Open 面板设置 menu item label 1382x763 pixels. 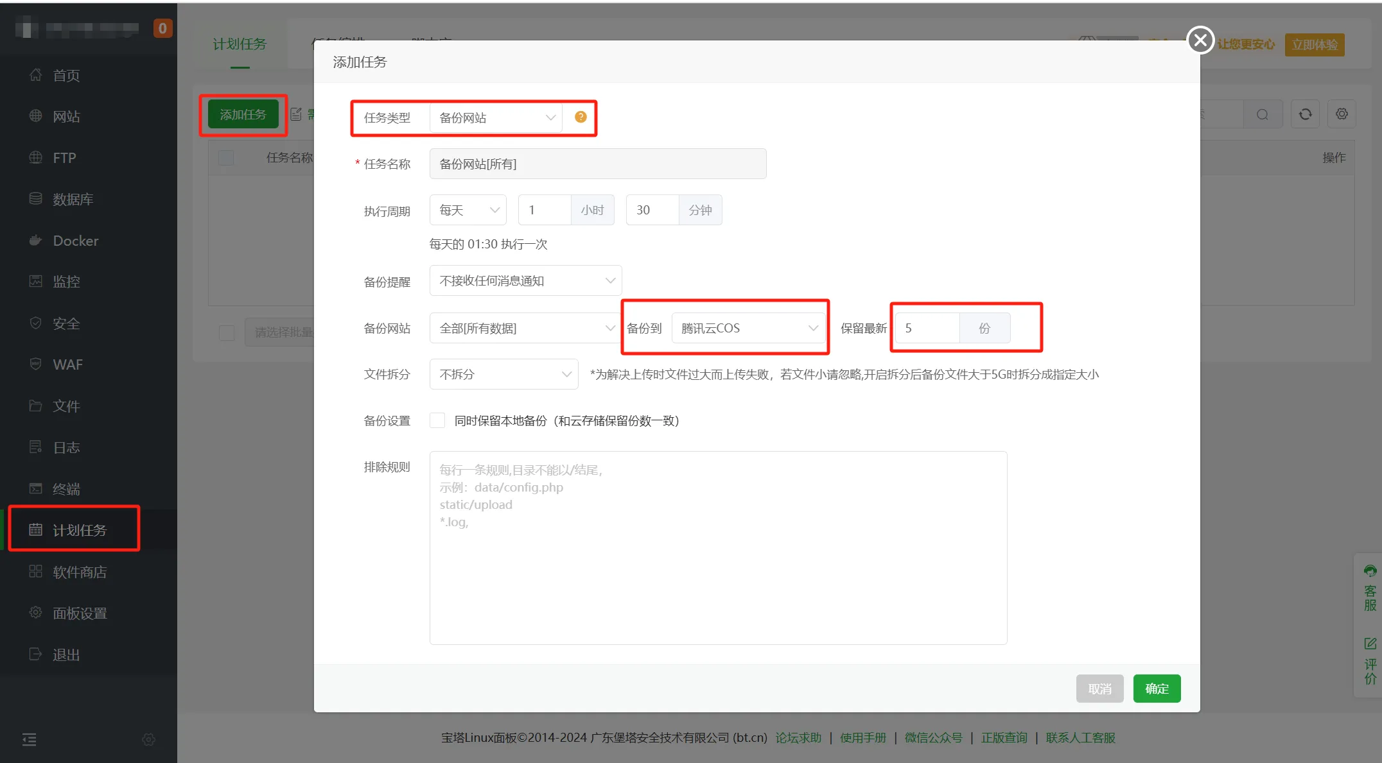80,613
